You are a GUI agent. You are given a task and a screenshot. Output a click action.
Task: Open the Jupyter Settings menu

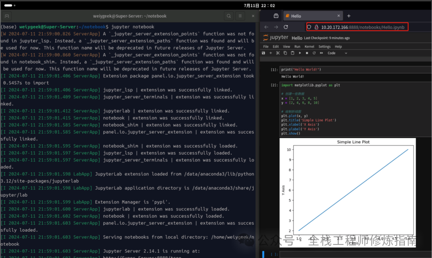coord(324,46)
